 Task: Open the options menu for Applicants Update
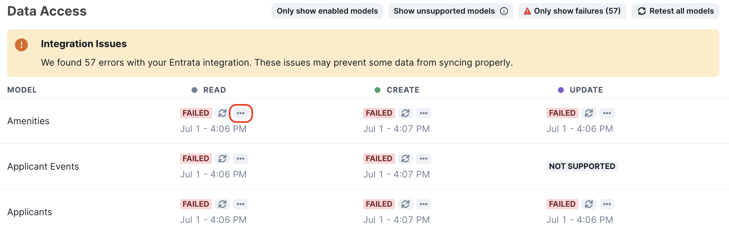pos(607,204)
